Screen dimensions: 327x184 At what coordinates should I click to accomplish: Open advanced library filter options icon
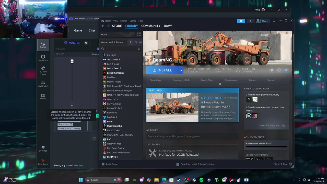click(139, 49)
